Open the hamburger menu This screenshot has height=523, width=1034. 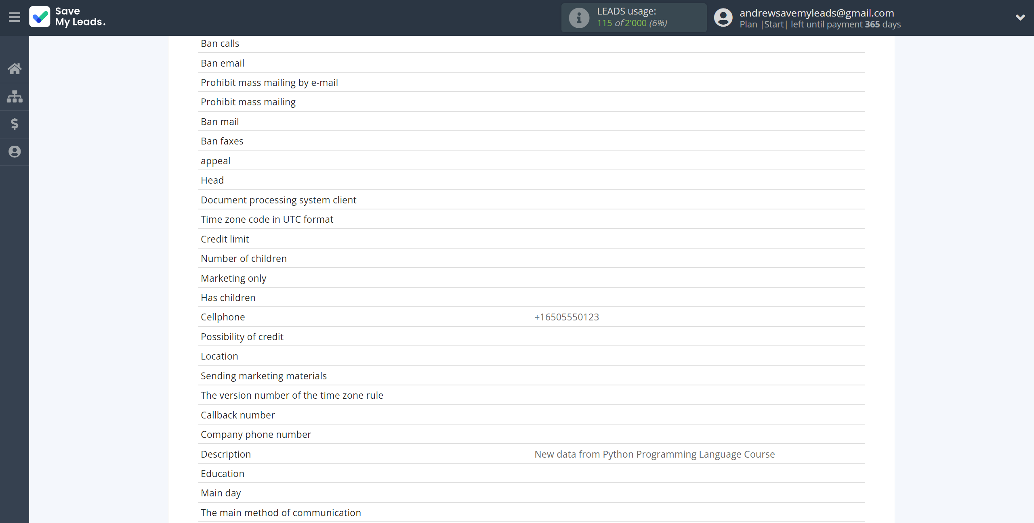click(x=15, y=17)
